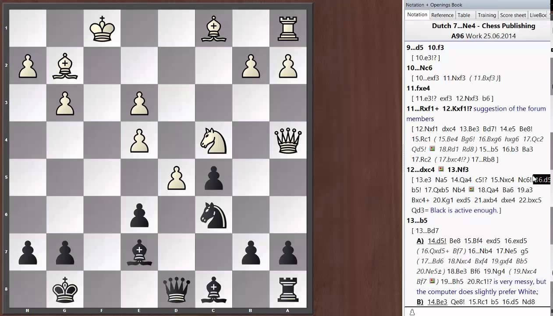This screenshot has width=553, height=316.
Task: Click the black knight on c6
Action: (213, 214)
